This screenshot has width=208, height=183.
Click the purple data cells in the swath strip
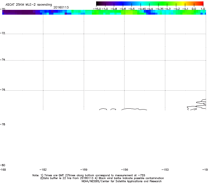(19, 12)
